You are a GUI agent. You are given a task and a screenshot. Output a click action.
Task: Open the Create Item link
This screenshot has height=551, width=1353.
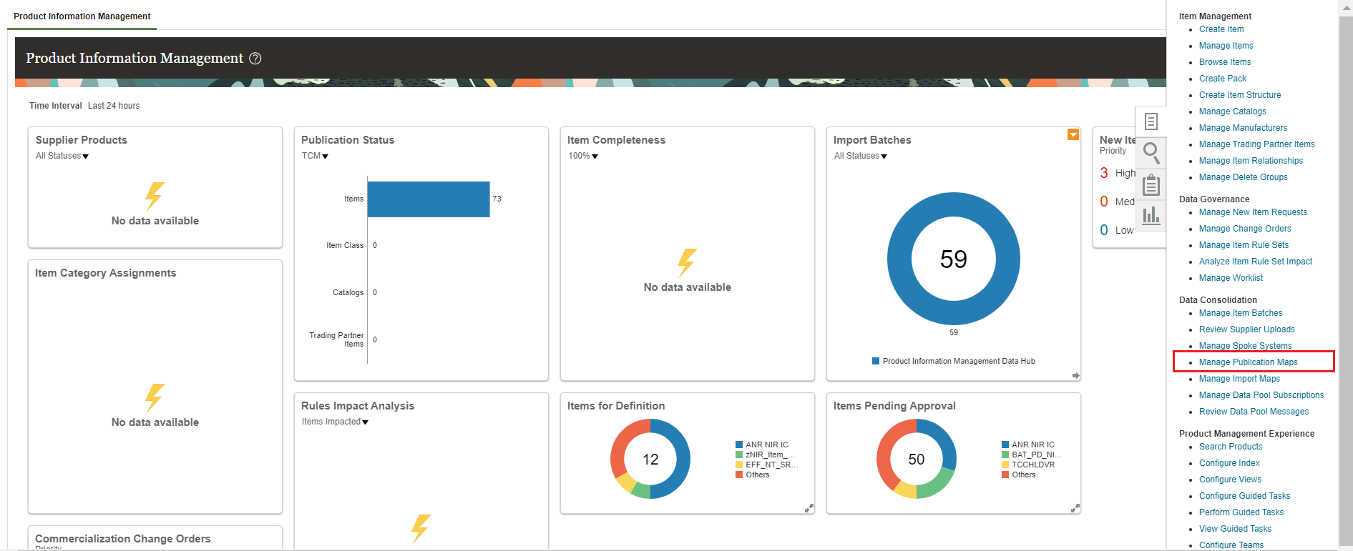(1221, 29)
